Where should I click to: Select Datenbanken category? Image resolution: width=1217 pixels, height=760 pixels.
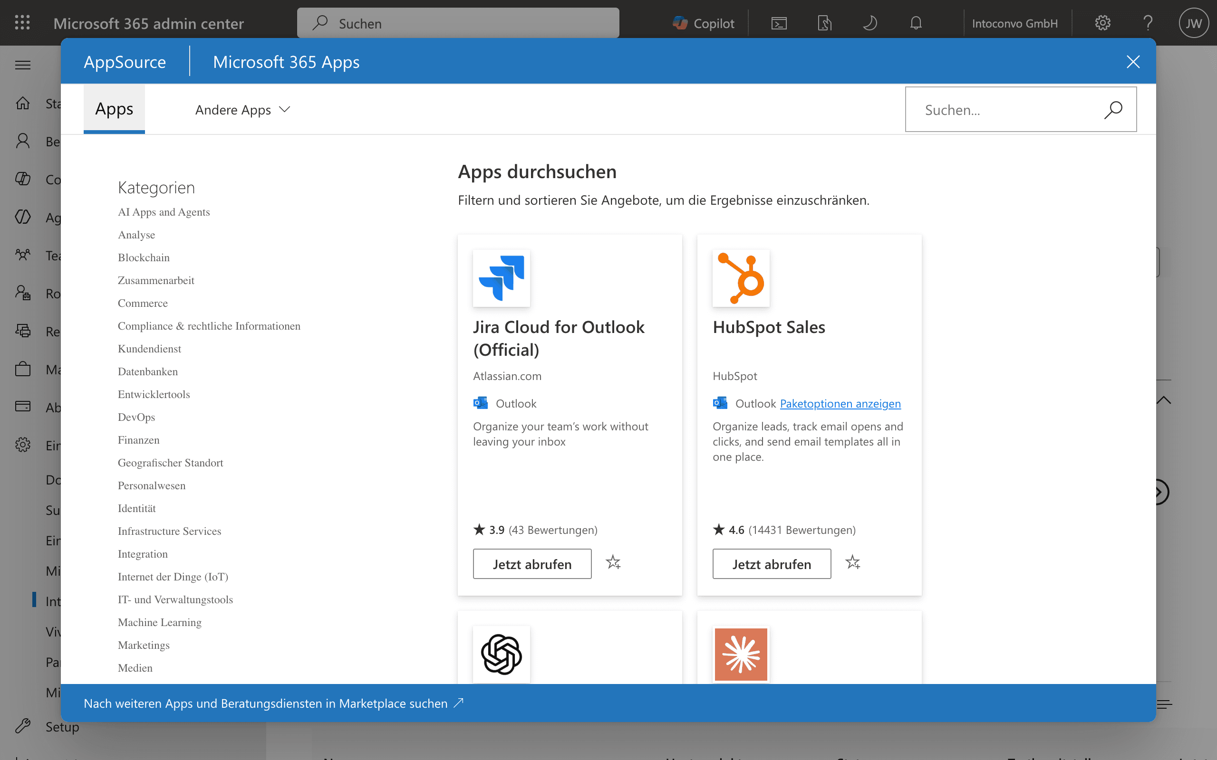click(148, 371)
